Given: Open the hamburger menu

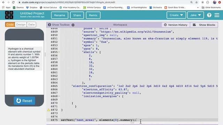Looking at the screenshot, I should pyautogui.click(x=217, y=15).
